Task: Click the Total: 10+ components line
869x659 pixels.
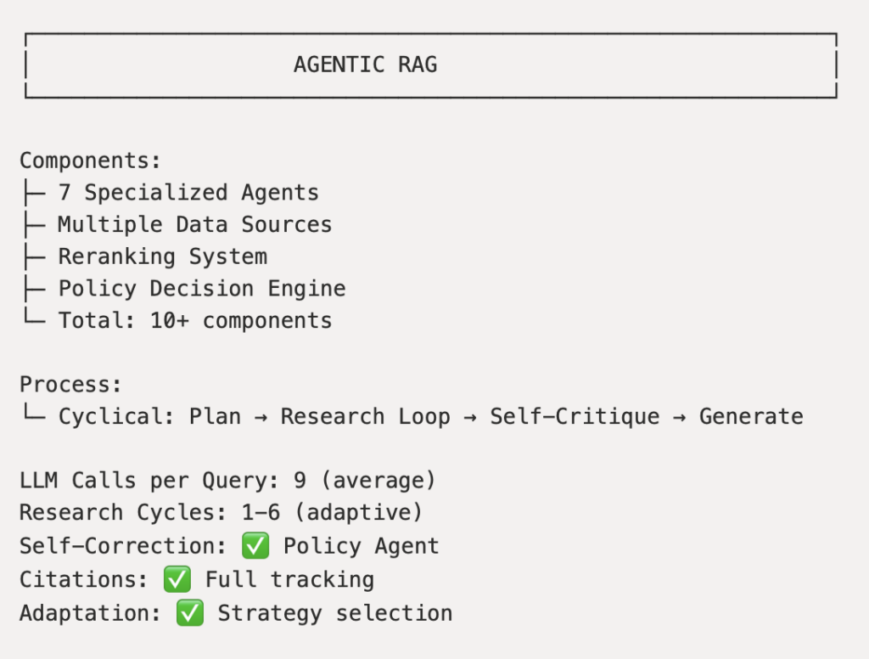Action: click(x=194, y=321)
